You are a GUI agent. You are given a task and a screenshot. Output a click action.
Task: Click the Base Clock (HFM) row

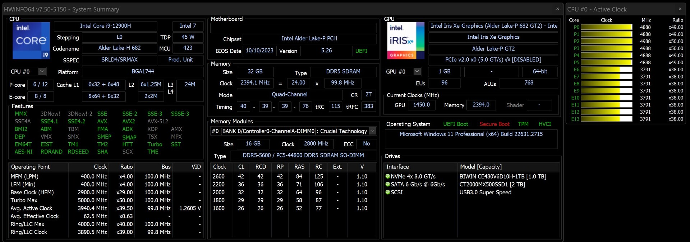point(106,193)
